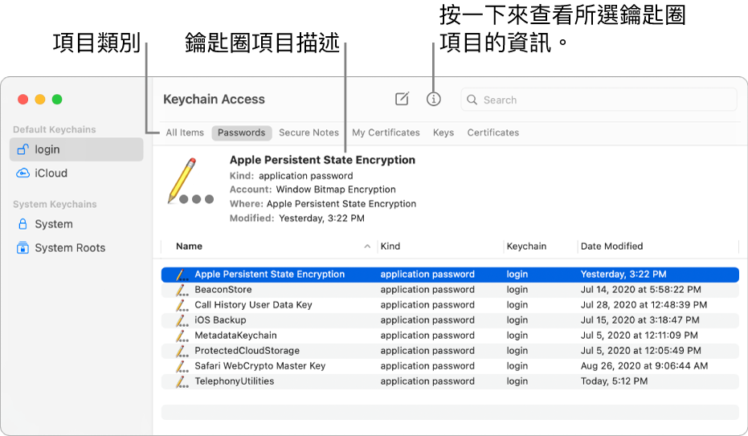View the Certificates category

pos(493,132)
